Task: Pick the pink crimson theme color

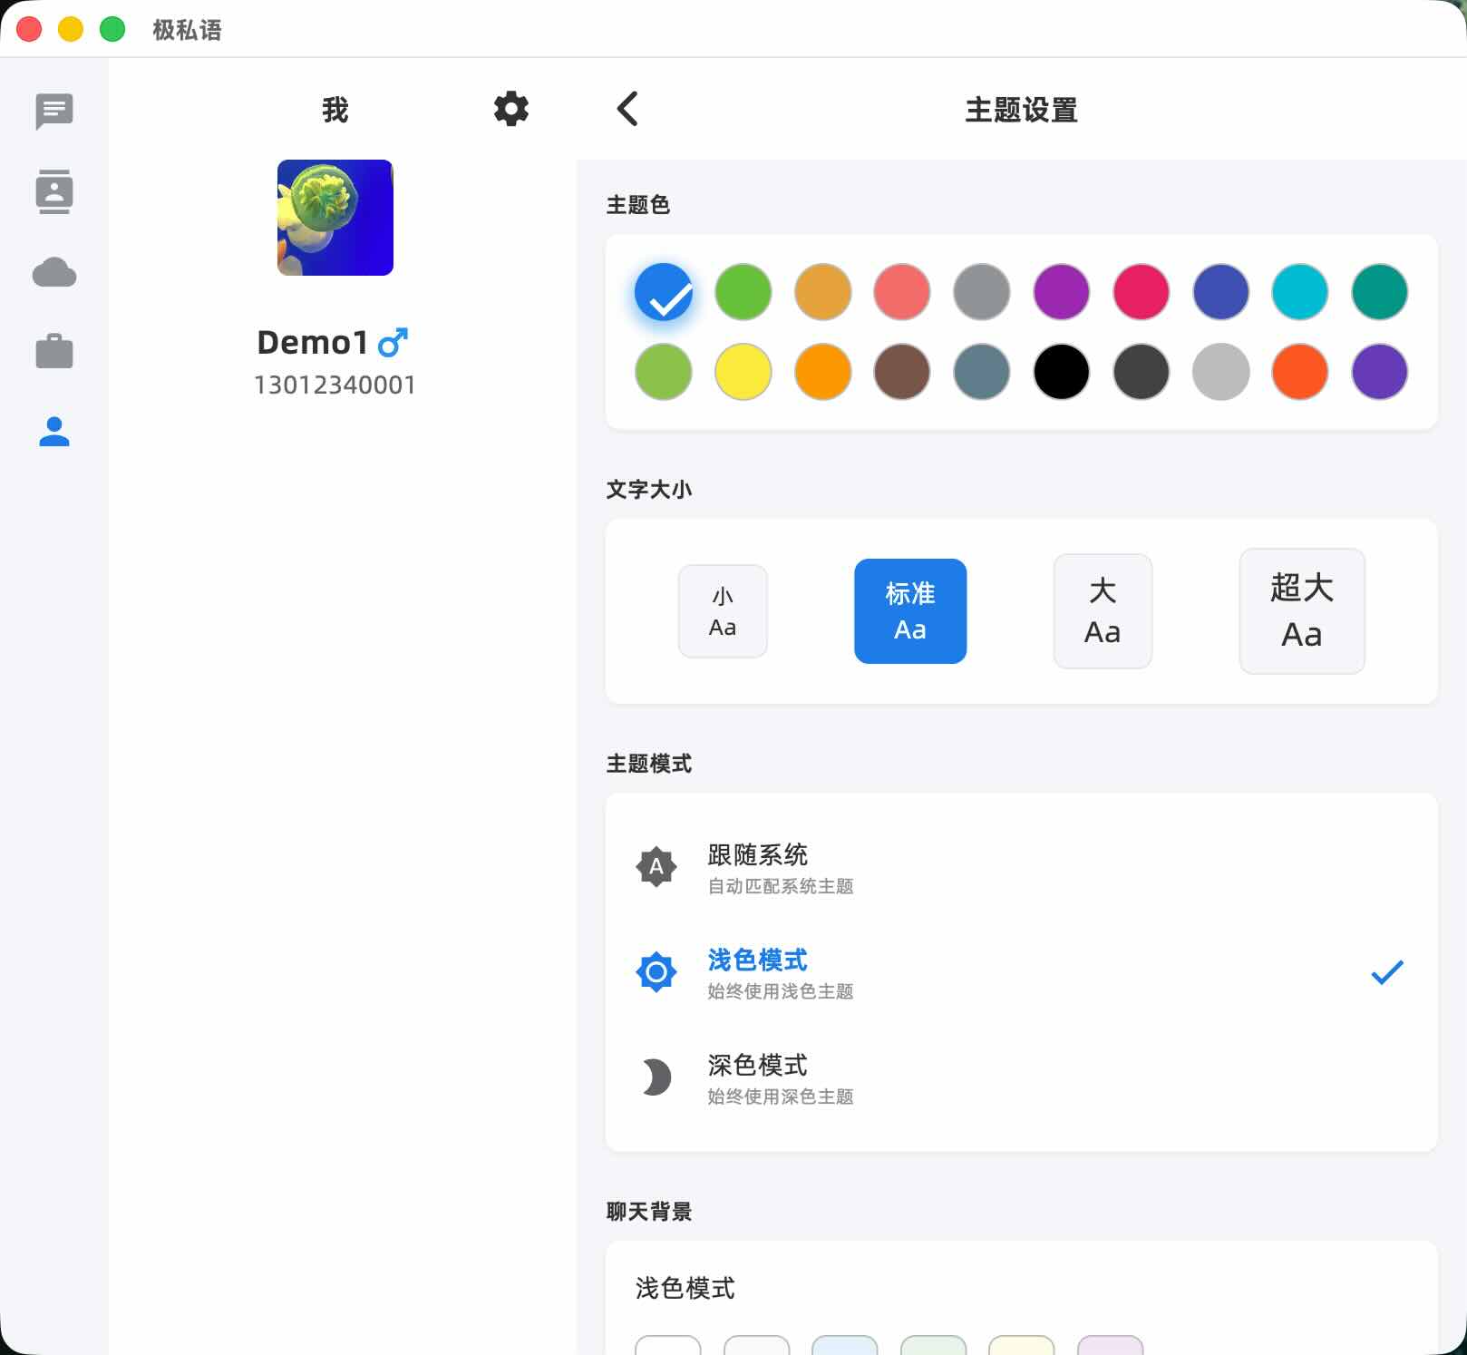Action: (x=1142, y=292)
